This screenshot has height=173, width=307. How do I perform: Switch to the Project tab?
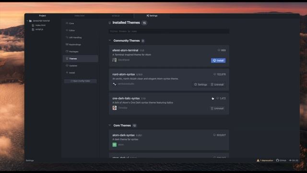[x=43, y=16]
